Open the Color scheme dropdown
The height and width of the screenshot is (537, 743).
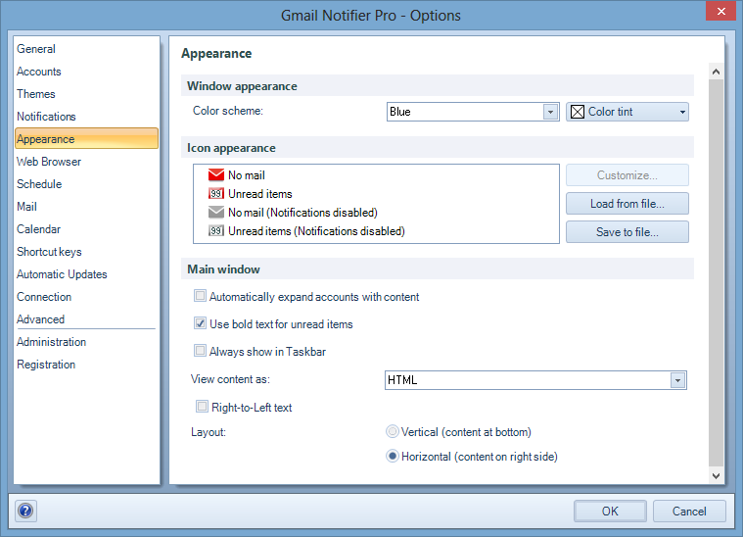[550, 112]
